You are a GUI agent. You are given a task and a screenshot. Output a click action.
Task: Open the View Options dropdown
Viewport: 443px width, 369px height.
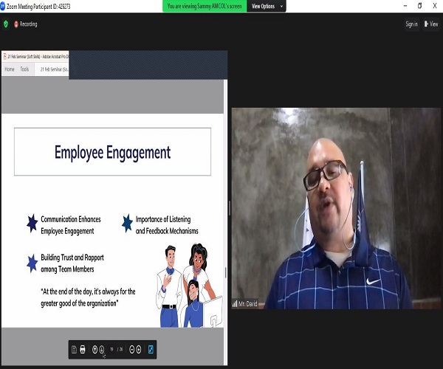point(266,6)
